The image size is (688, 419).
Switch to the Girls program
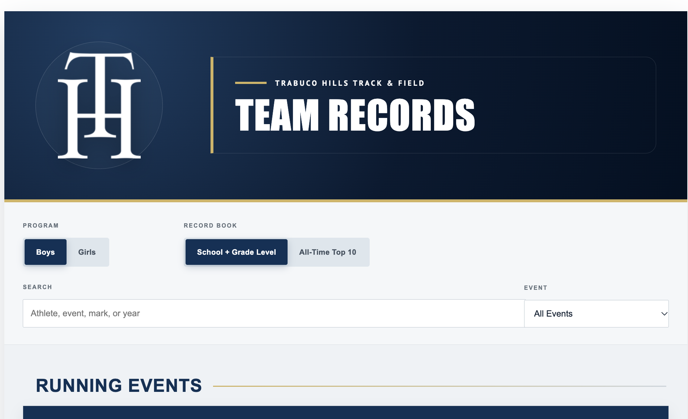click(x=87, y=252)
